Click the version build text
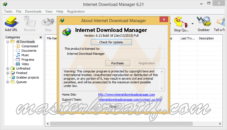Image resolution: width=227 pixels, height=130 pixels. [x=111, y=36]
